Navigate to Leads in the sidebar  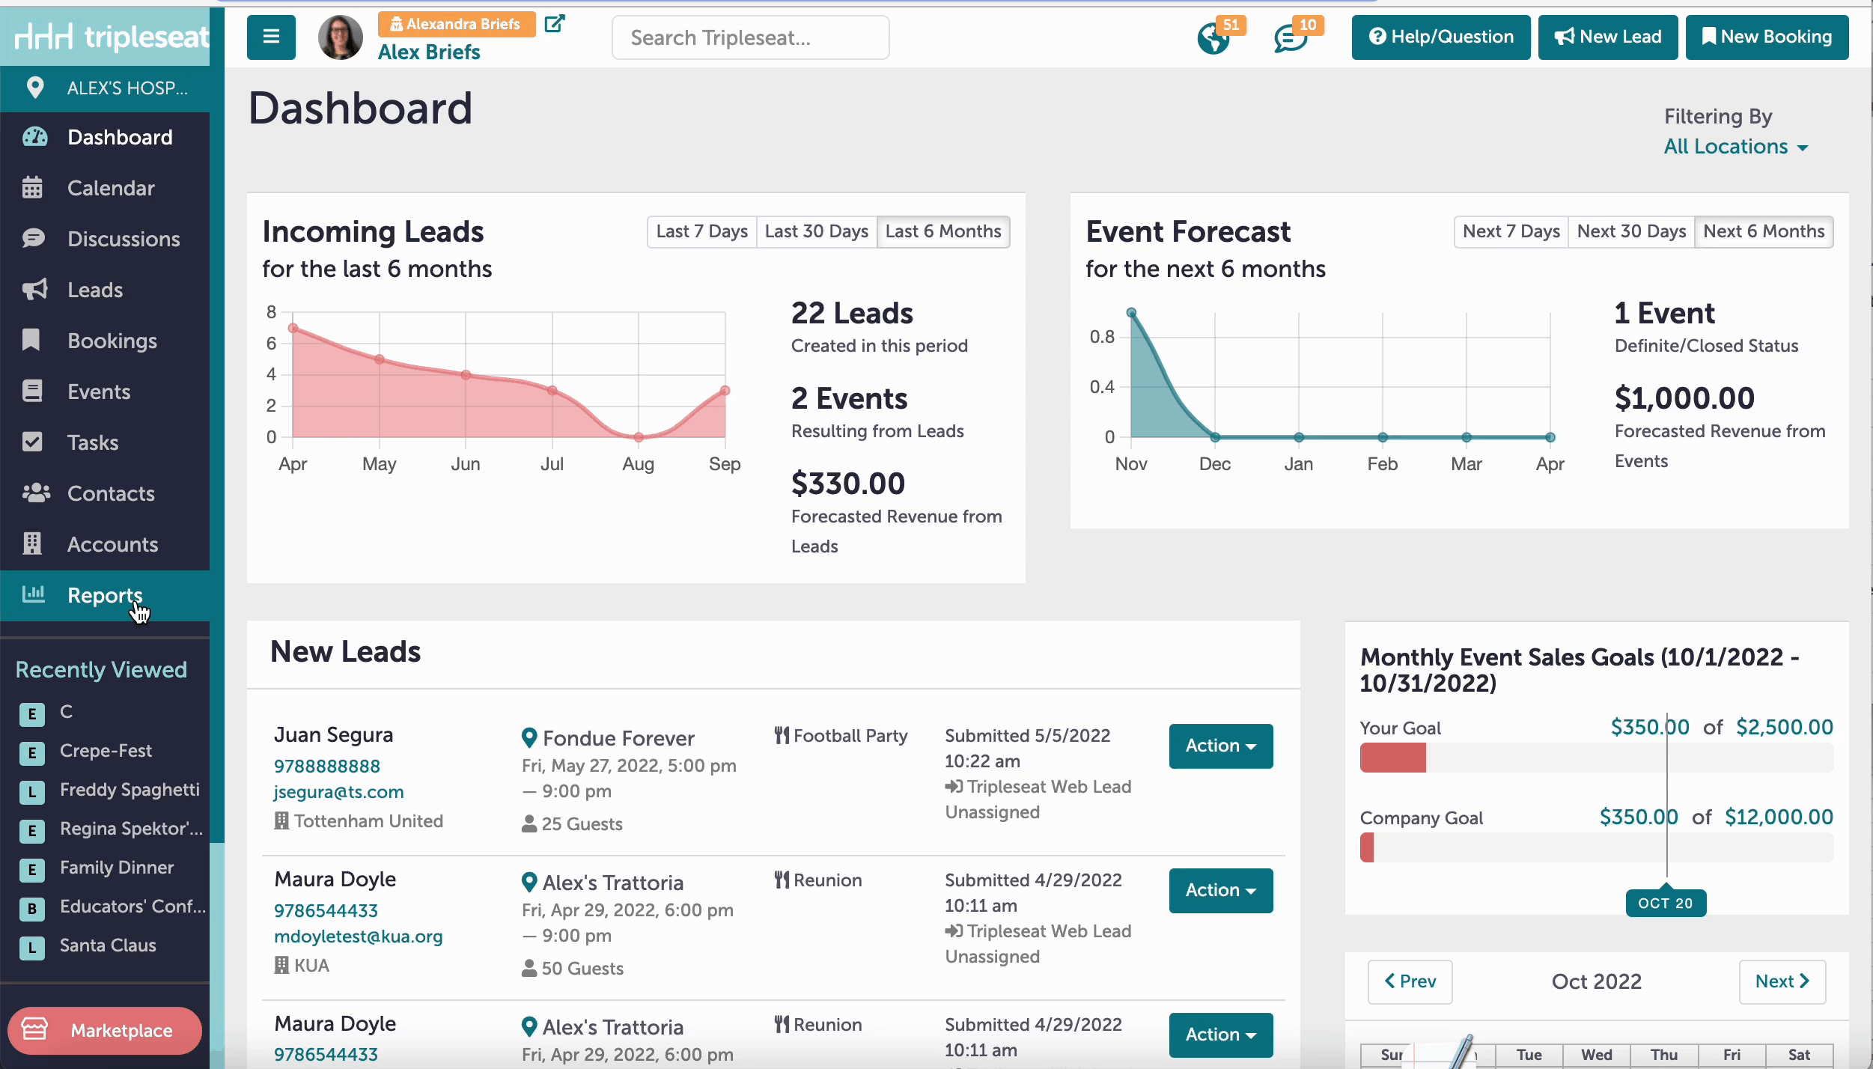105,290
